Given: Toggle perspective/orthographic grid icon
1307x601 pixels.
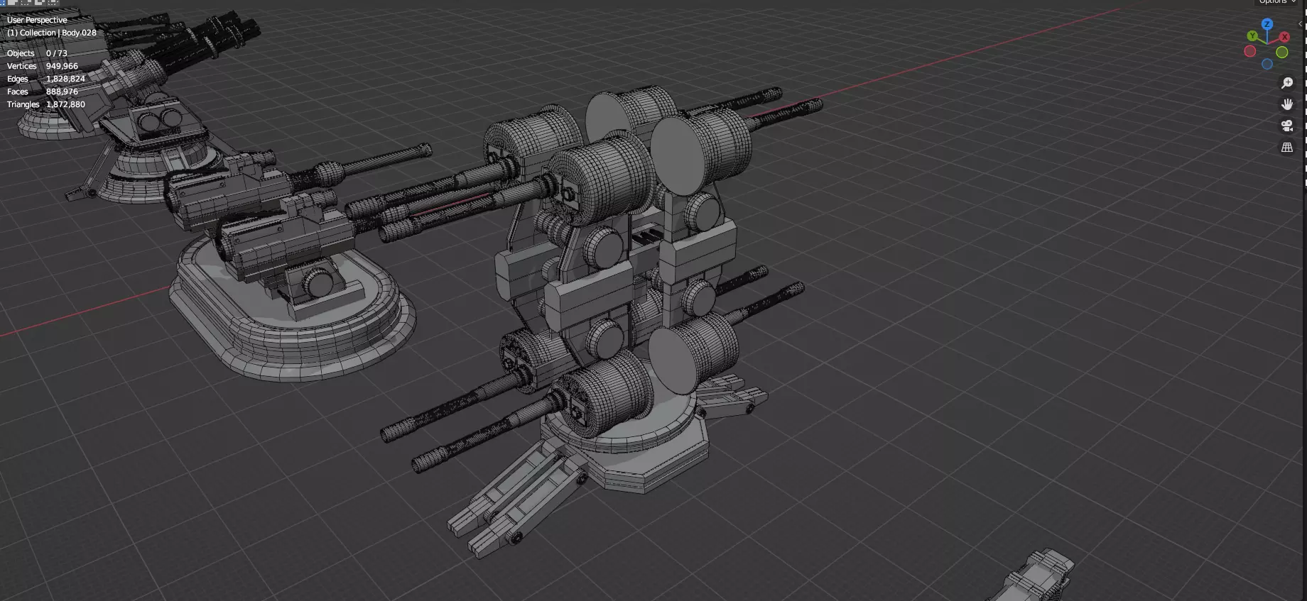Looking at the screenshot, I should click(1287, 147).
